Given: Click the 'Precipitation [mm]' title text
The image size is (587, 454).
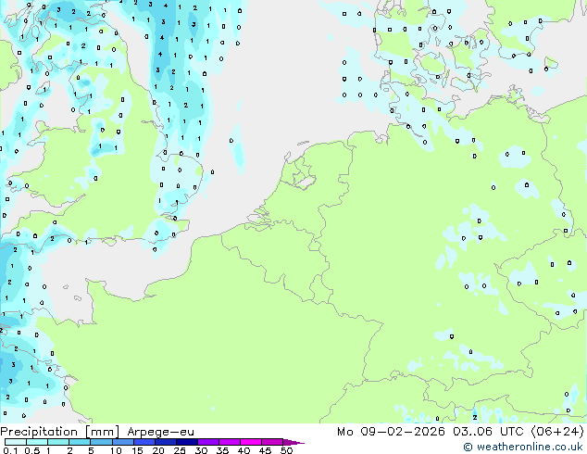Looking at the screenshot, I should pyautogui.click(x=60, y=432).
